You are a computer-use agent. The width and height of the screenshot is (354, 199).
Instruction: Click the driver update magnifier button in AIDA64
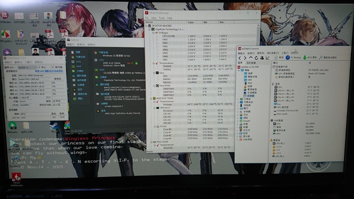coord(328,58)
